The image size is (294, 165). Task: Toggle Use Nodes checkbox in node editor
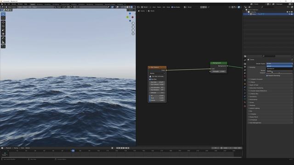click(x=172, y=7)
